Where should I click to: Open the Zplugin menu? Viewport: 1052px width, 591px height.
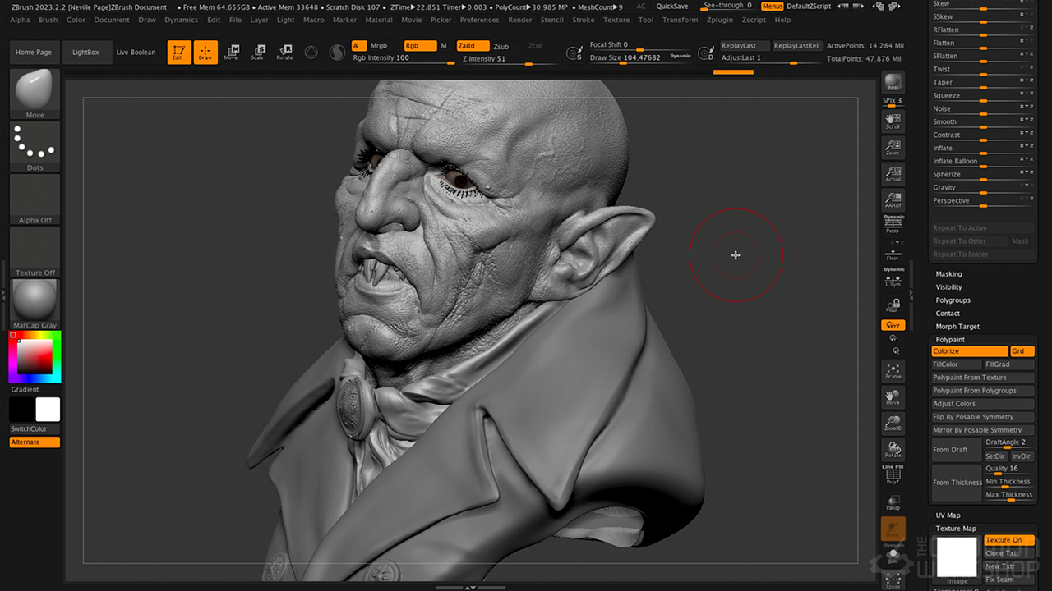720,20
